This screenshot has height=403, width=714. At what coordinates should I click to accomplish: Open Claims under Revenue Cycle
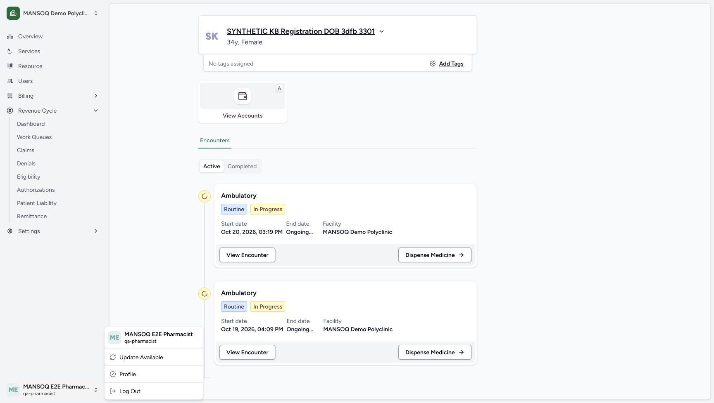pyautogui.click(x=26, y=150)
